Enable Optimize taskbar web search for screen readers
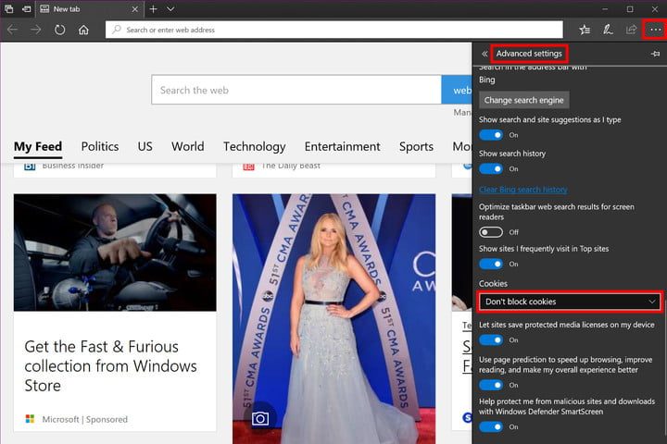The image size is (667, 444). tap(491, 231)
